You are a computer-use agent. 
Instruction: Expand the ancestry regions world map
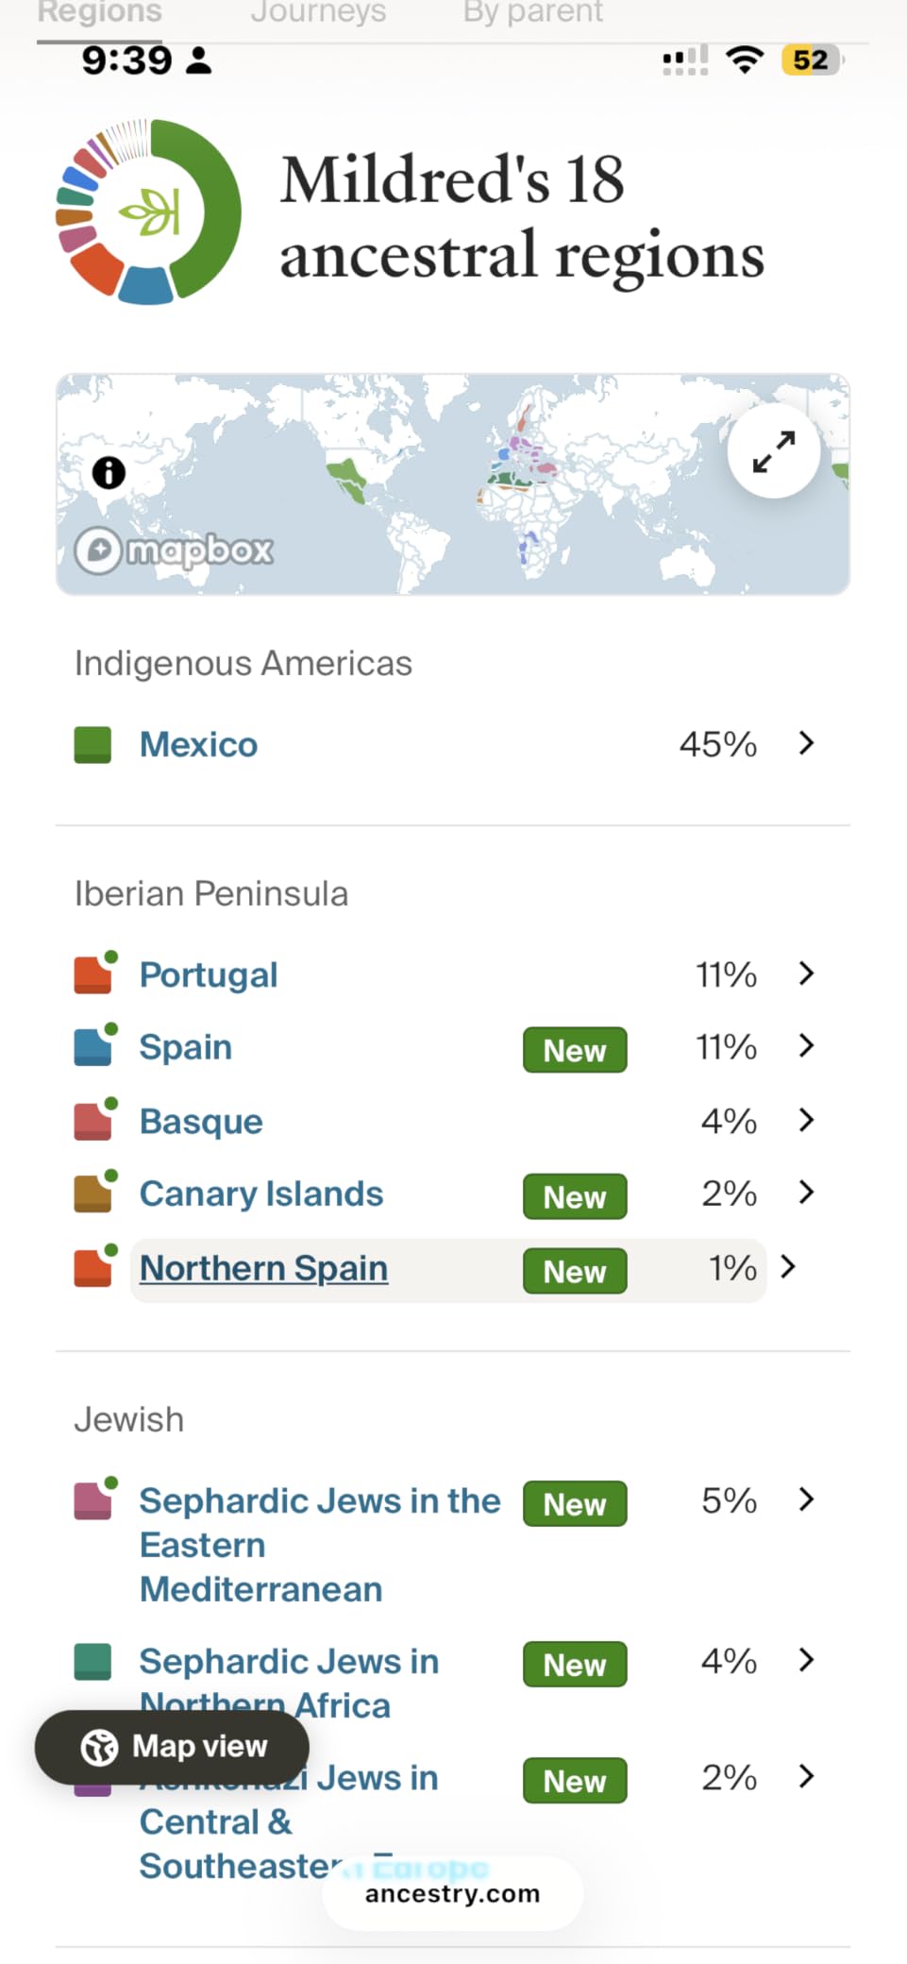coord(773,450)
